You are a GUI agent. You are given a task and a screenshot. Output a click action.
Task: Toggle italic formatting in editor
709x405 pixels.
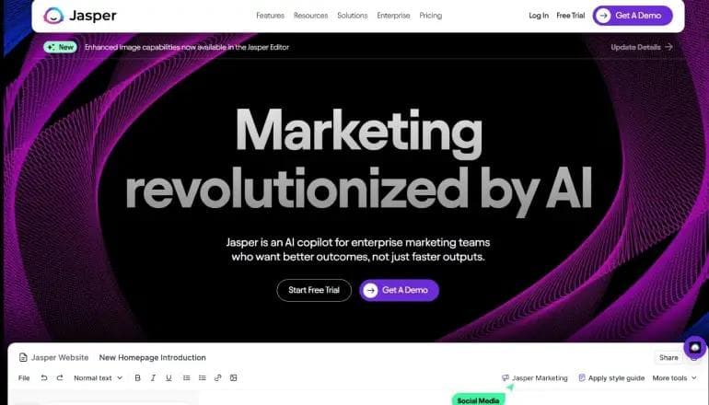click(153, 378)
